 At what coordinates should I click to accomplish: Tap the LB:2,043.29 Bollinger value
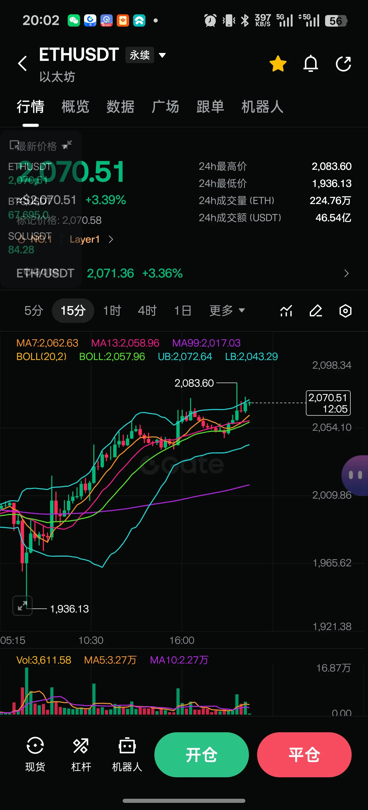coord(251,357)
